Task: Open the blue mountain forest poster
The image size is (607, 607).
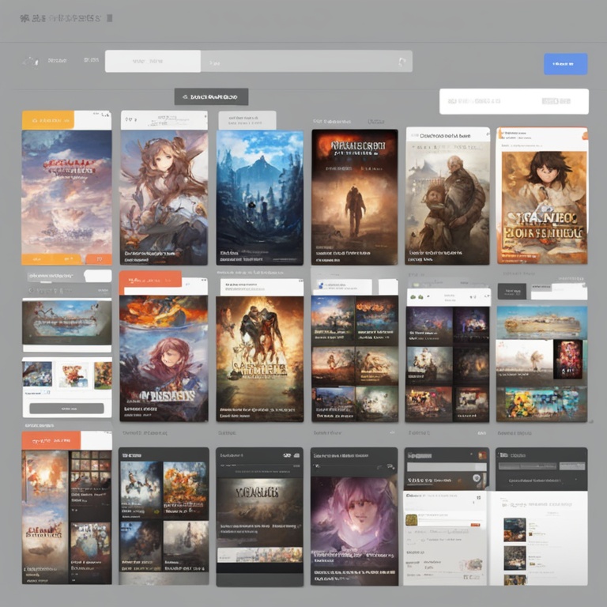Action: [x=260, y=198]
